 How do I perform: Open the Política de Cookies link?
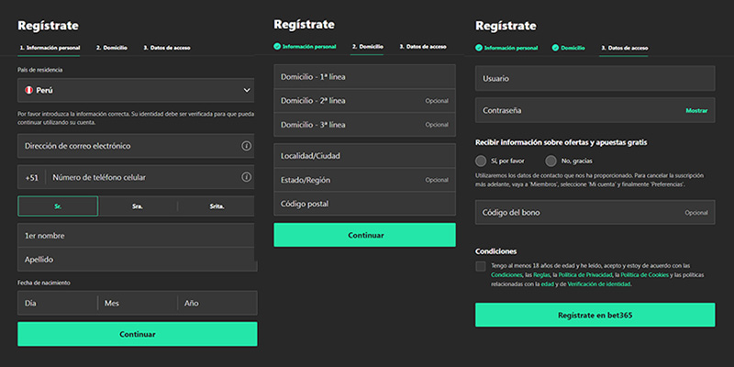click(645, 274)
